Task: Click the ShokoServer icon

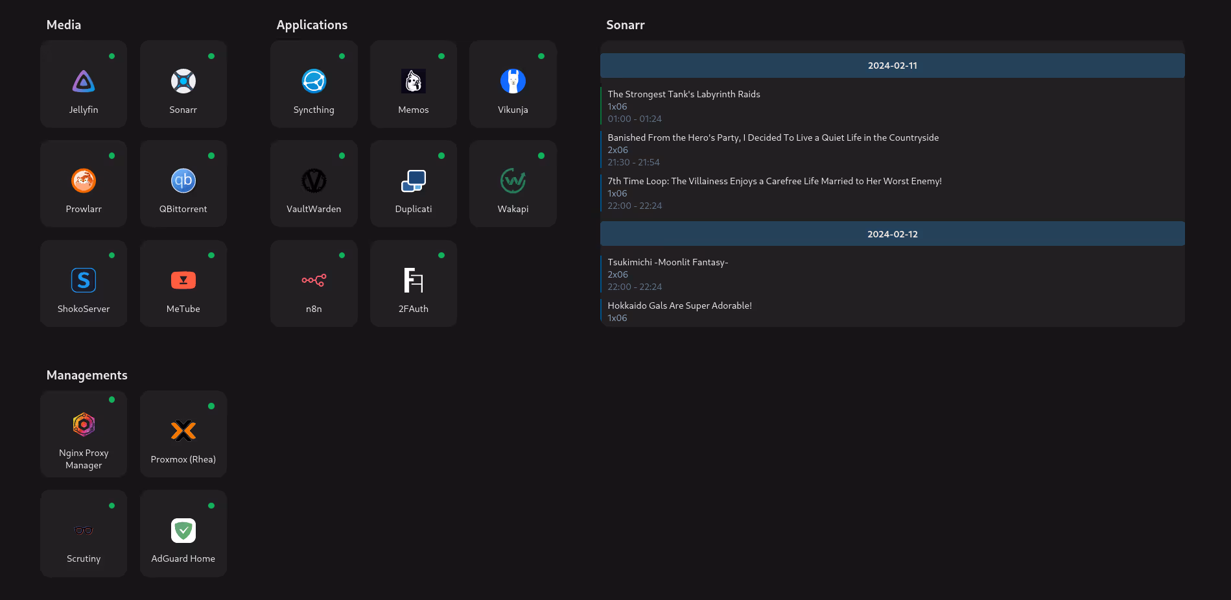Action: click(x=84, y=280)
